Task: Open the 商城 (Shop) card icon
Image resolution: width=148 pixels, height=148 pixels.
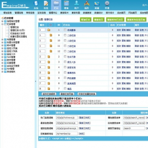Action: click(97, 3)
